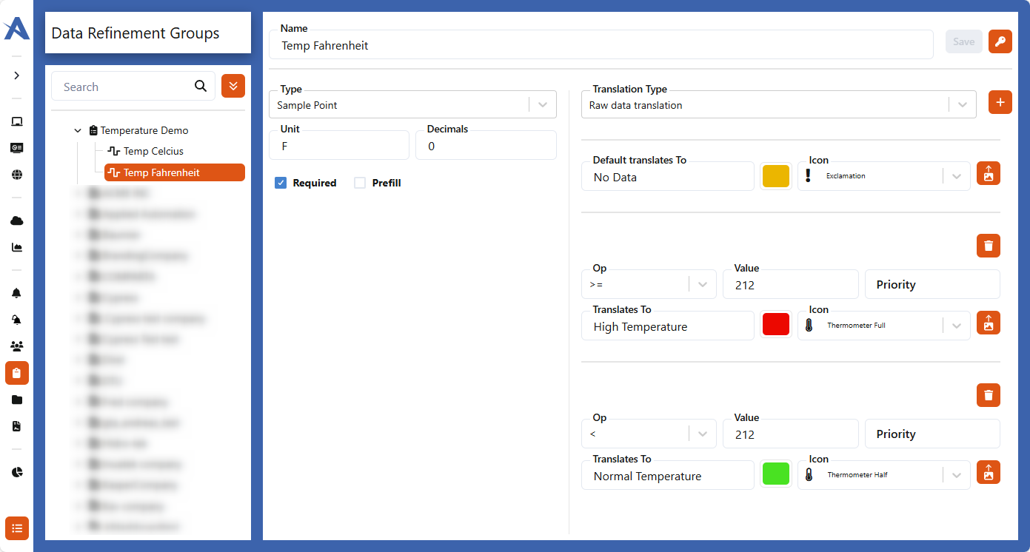The width and height of the screenshot is (1030, 552).
Task: Click the Unit input field
Action: (338, 146)
